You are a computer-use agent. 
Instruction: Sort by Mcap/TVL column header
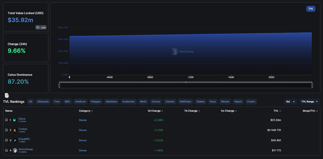pos(310,111)
